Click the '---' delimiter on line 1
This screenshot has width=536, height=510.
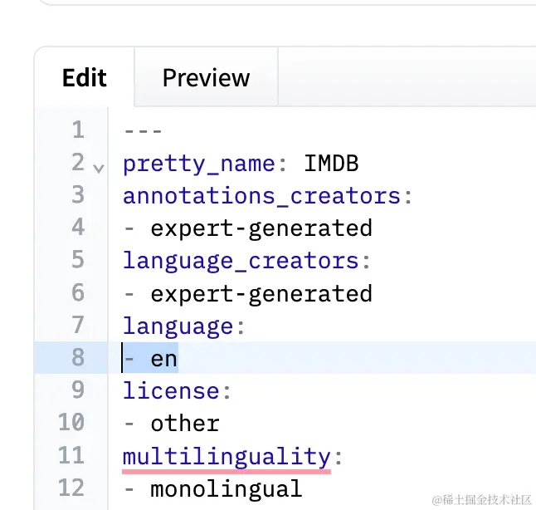(144, 131)
